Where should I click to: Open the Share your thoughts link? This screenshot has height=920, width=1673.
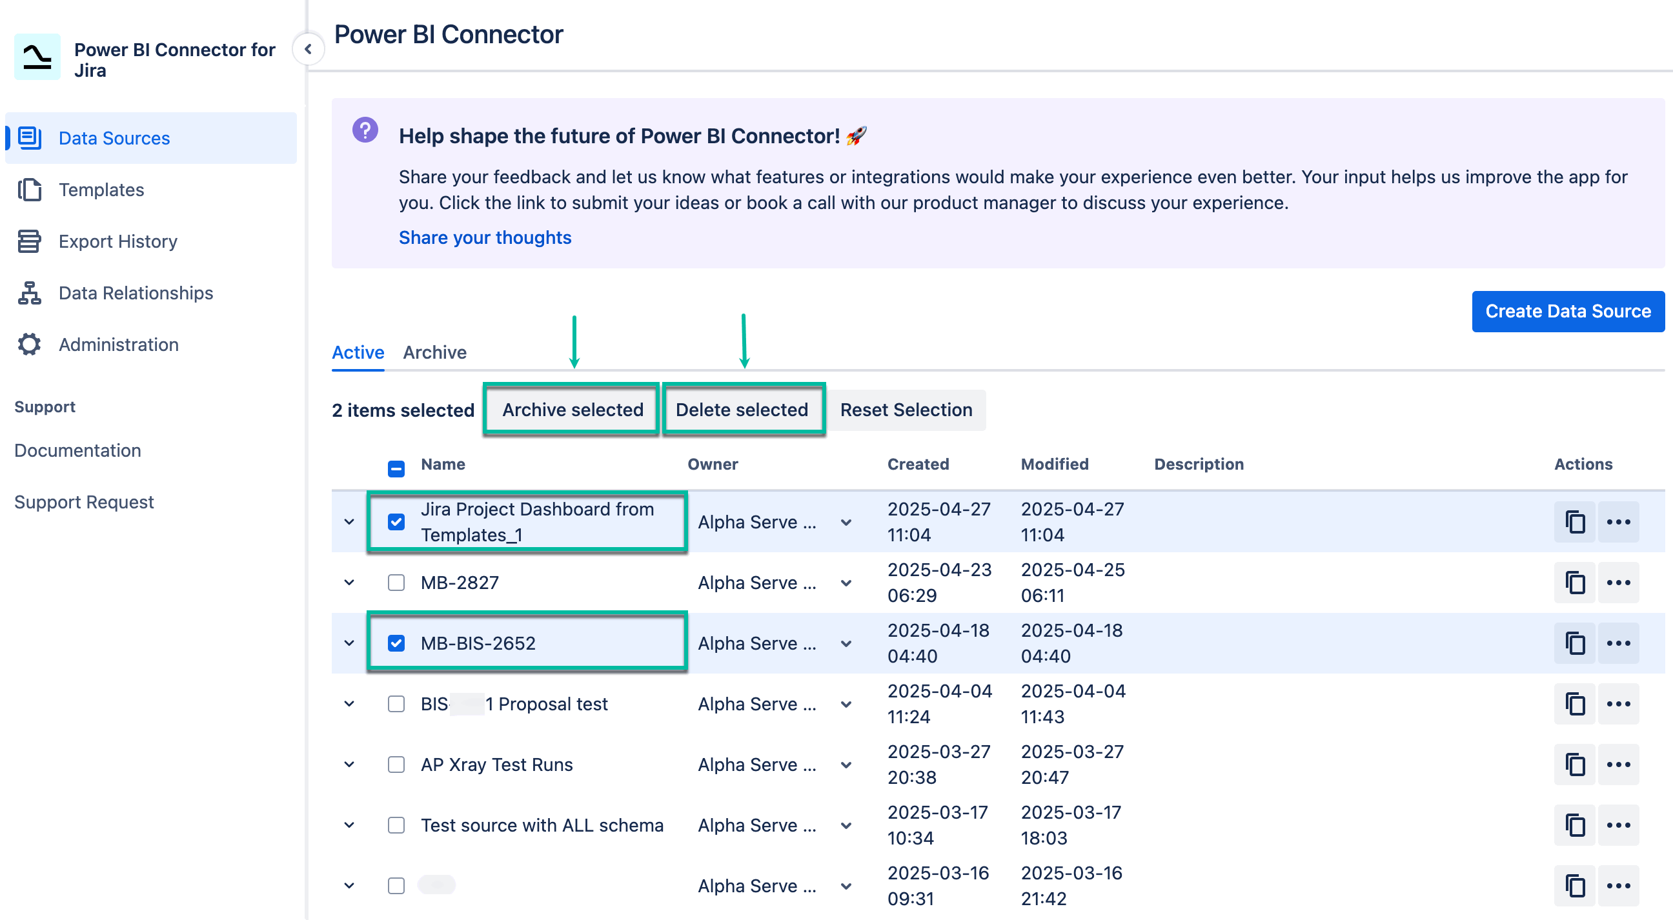click(x=485, y=237)
